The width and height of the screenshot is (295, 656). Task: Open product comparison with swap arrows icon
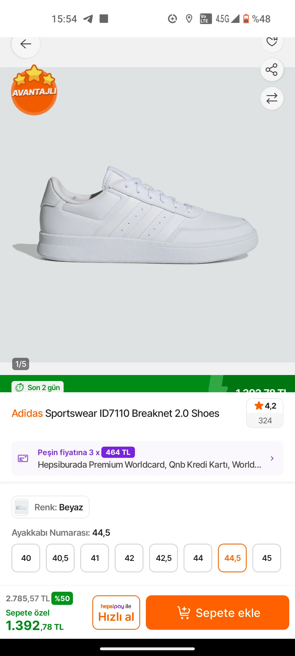coord(272,98)
